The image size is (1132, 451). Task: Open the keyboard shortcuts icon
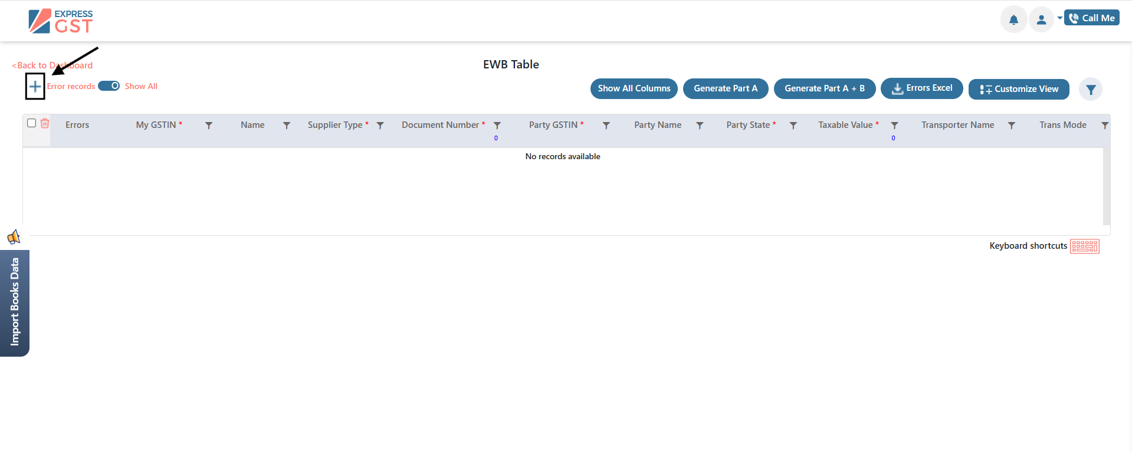coord(1084,246)
